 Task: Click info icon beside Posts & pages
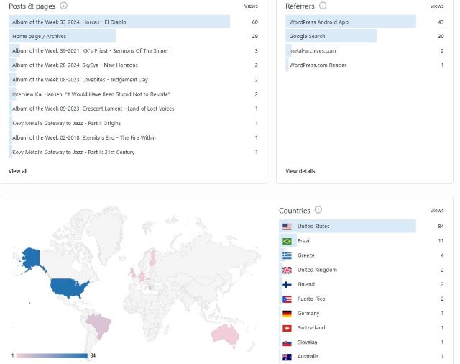tap(64, 6)
